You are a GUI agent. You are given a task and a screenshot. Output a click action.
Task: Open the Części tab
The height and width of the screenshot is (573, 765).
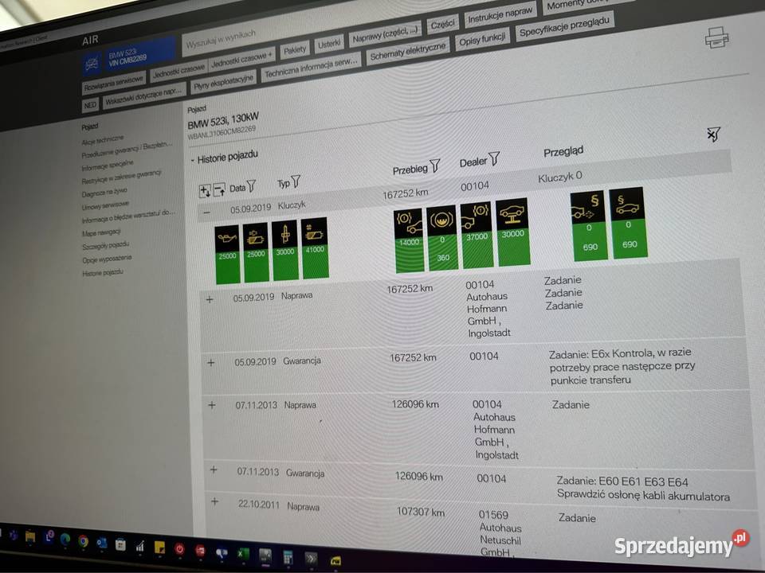pyautogui.click(x=442, y=25)
